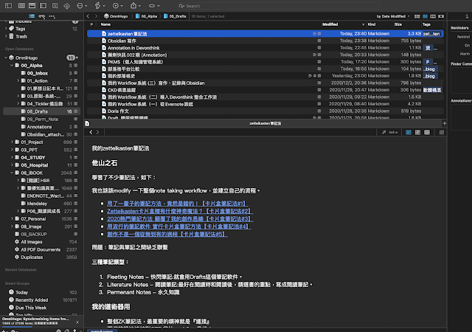Viewport: 472px width, 332px height.
Task: Select the 'Doris 作文' document row
Action: (x=265, y=111)
